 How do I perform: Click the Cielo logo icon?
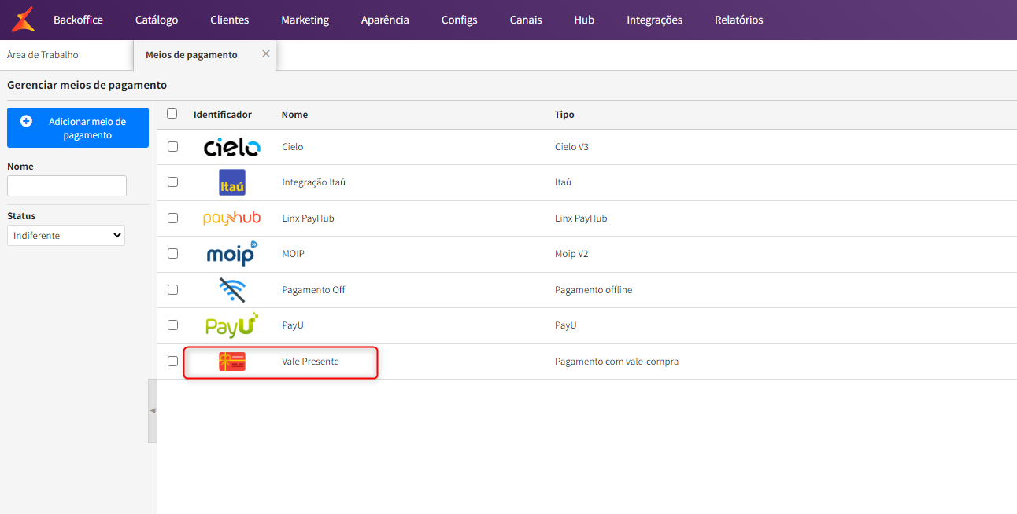click(231, 147)
